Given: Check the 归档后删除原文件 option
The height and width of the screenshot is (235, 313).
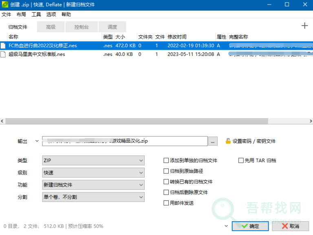Looking at the screenshot, I should 166,192.
